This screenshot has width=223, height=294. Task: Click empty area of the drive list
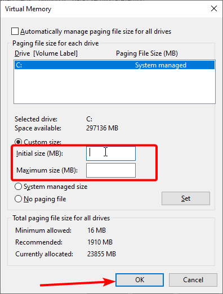115,86
